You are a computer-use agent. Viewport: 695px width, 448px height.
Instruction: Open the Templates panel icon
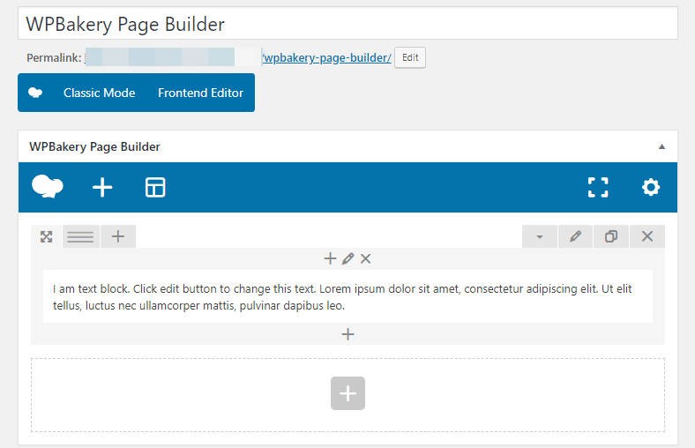tap(155, 187)
